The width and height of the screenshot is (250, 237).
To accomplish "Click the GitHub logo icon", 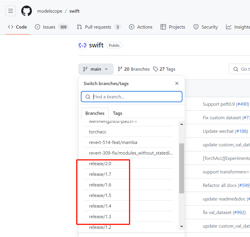I will point(27,11).
